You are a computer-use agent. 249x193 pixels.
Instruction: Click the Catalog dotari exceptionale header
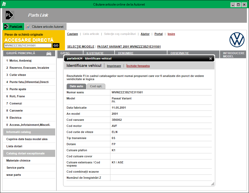[29, 153]
